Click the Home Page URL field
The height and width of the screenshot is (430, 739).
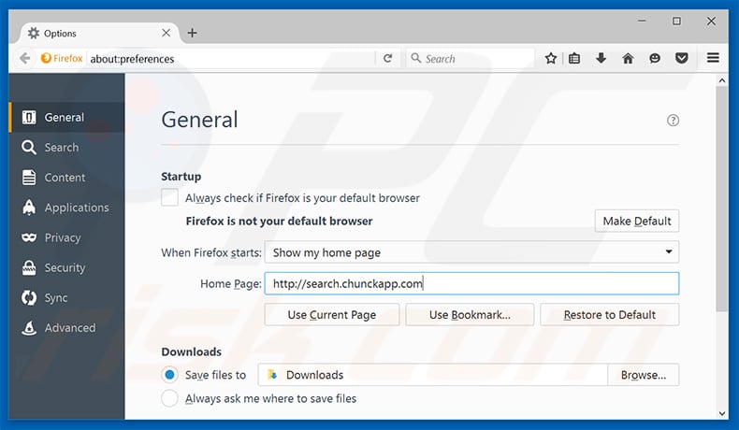(x=471, y=283)
